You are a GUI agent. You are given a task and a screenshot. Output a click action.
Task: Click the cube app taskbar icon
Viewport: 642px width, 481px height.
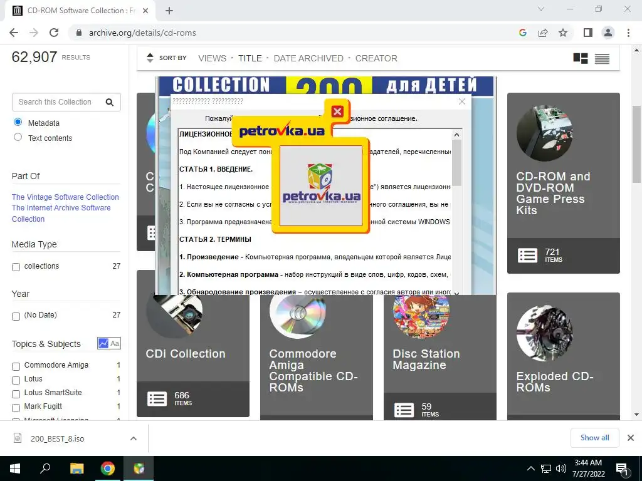pyautogui.click(x=139, y=468)
